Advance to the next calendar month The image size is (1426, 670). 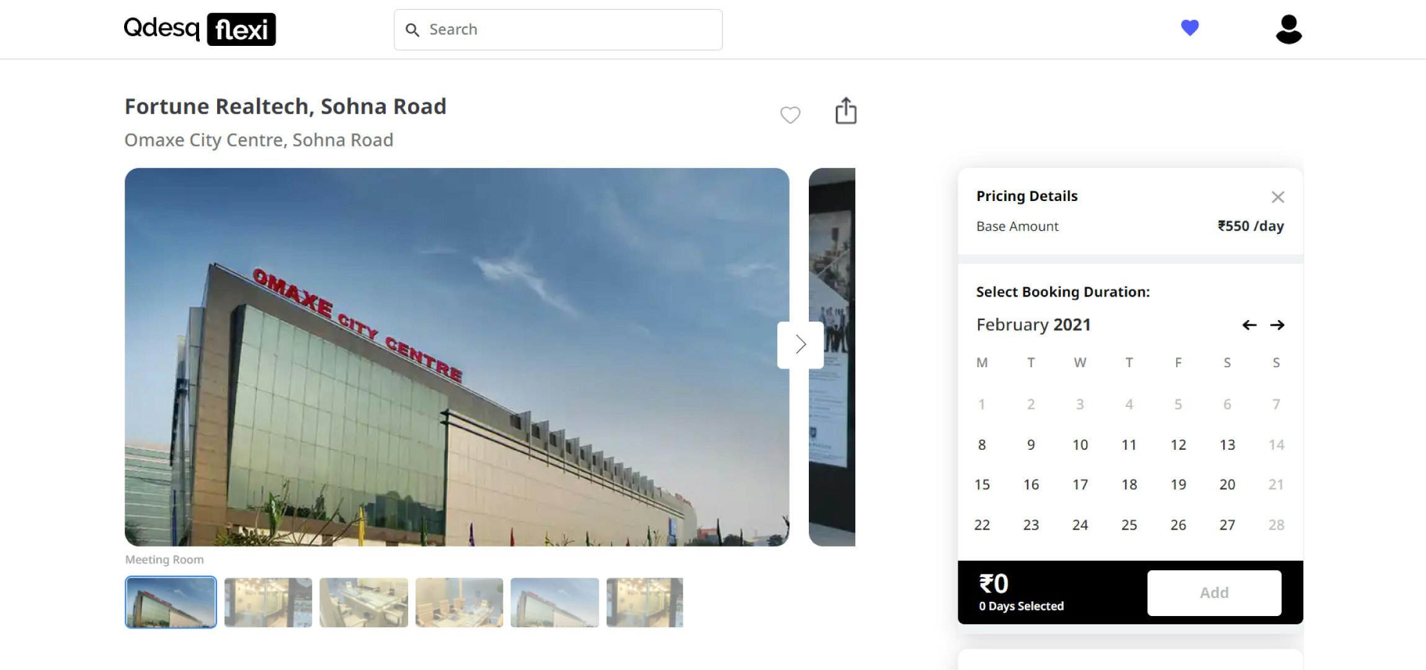[x=1277, y=325]
